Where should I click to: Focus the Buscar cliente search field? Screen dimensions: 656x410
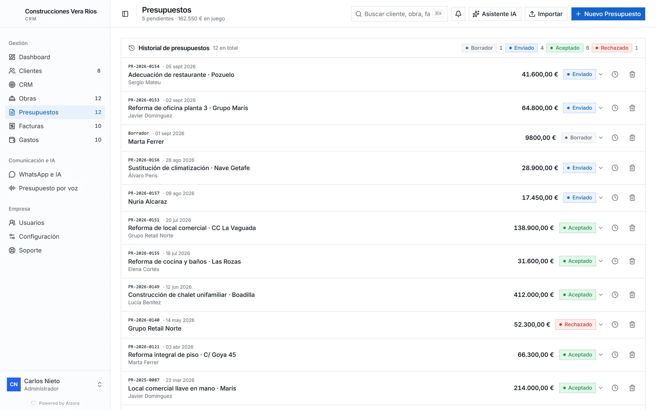coord(399,14)
